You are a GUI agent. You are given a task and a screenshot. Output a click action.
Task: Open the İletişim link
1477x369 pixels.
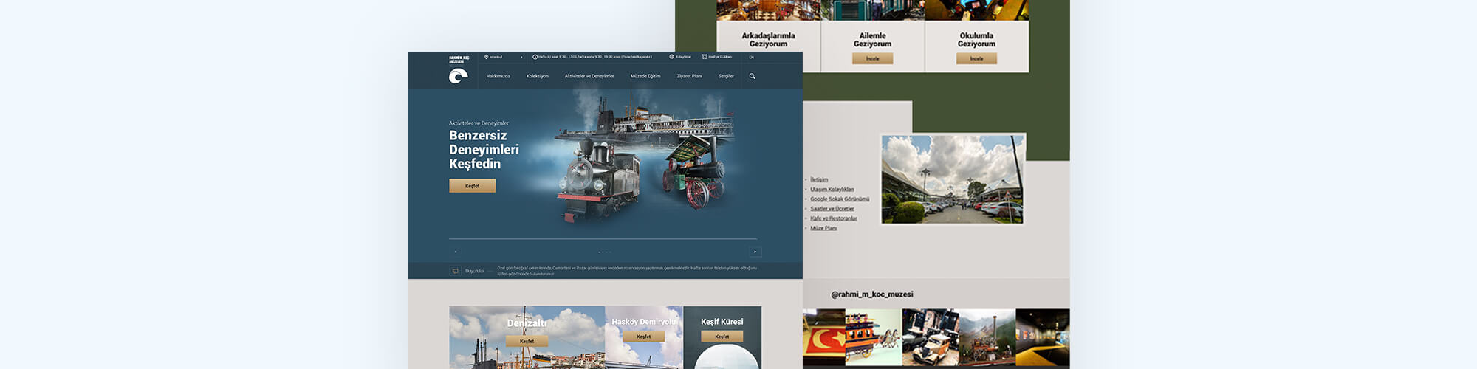(x=819, y=179)
